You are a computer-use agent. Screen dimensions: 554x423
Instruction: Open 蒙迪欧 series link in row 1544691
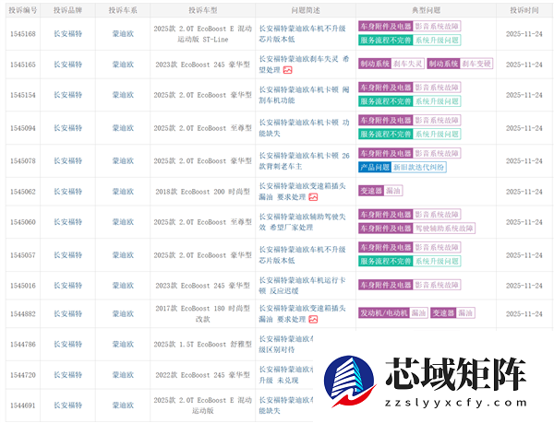123,405
